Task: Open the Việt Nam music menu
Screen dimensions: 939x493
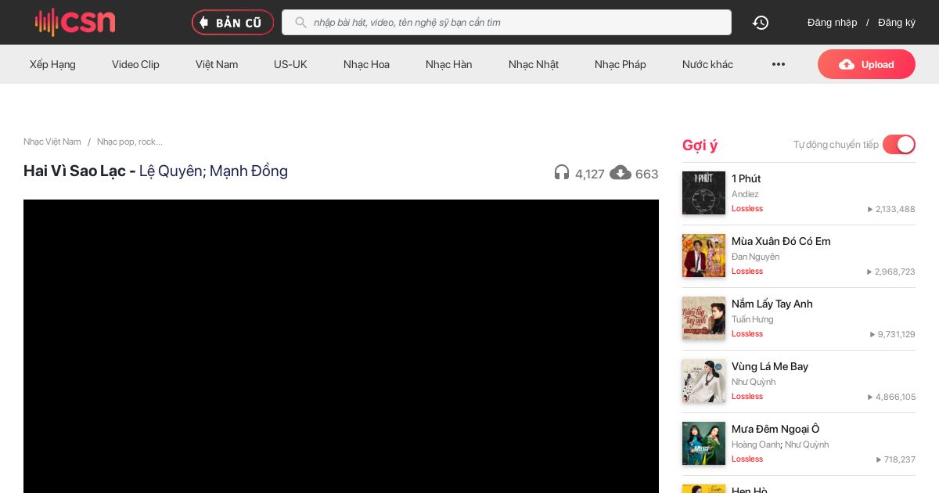Action: coord(217,64)
